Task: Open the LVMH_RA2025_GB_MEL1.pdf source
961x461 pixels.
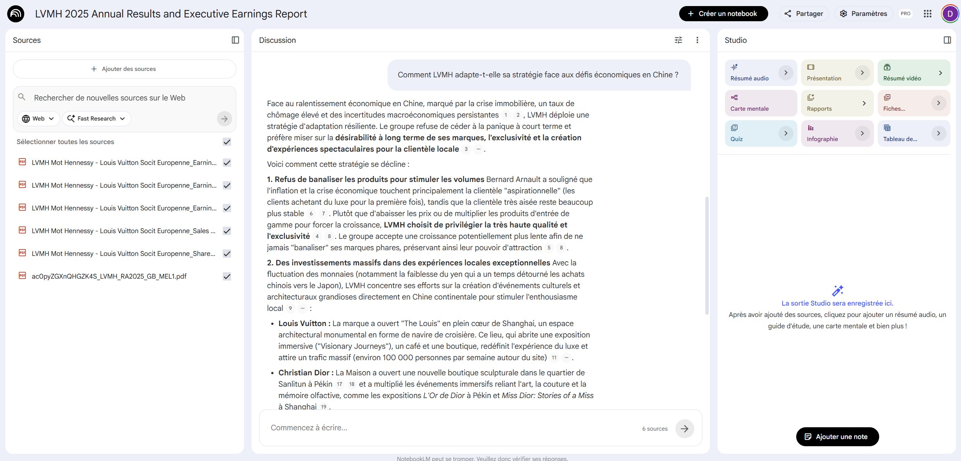Action: (x=109, y=276)
